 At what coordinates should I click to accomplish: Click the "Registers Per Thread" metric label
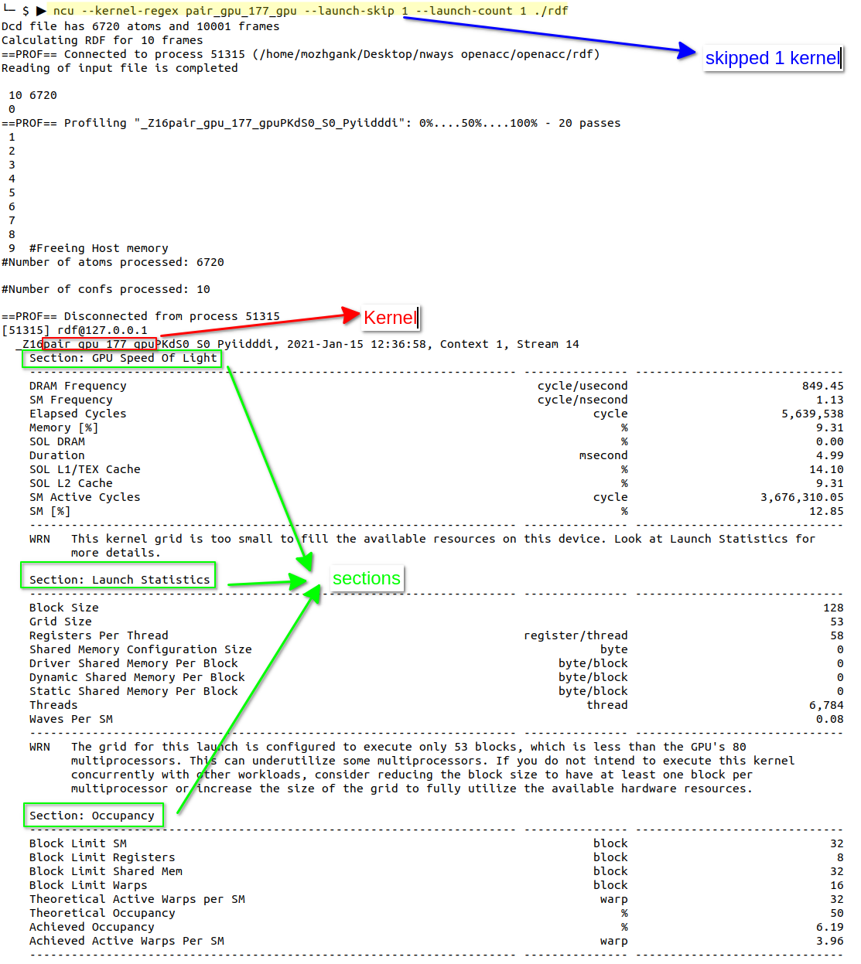(98, 635)
